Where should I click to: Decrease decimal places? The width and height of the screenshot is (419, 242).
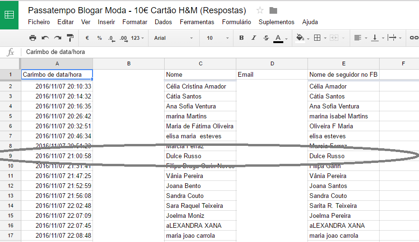click(x=112, y=38)
